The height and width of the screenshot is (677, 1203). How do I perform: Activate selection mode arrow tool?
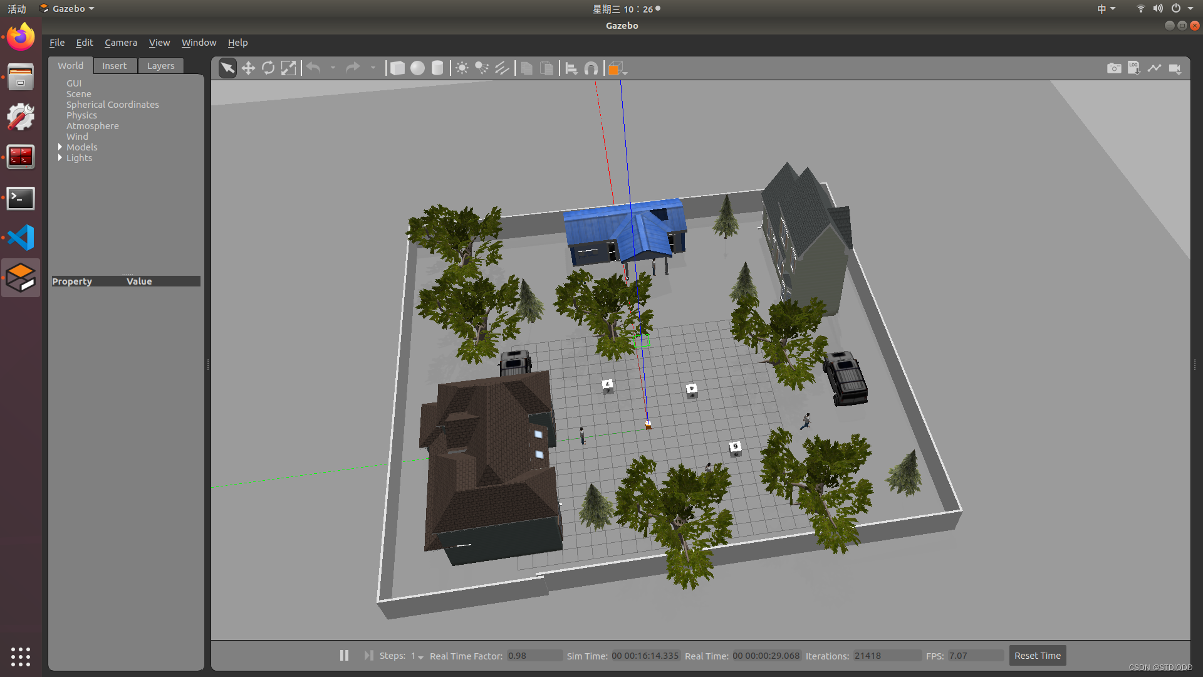[x=227, y=68]
